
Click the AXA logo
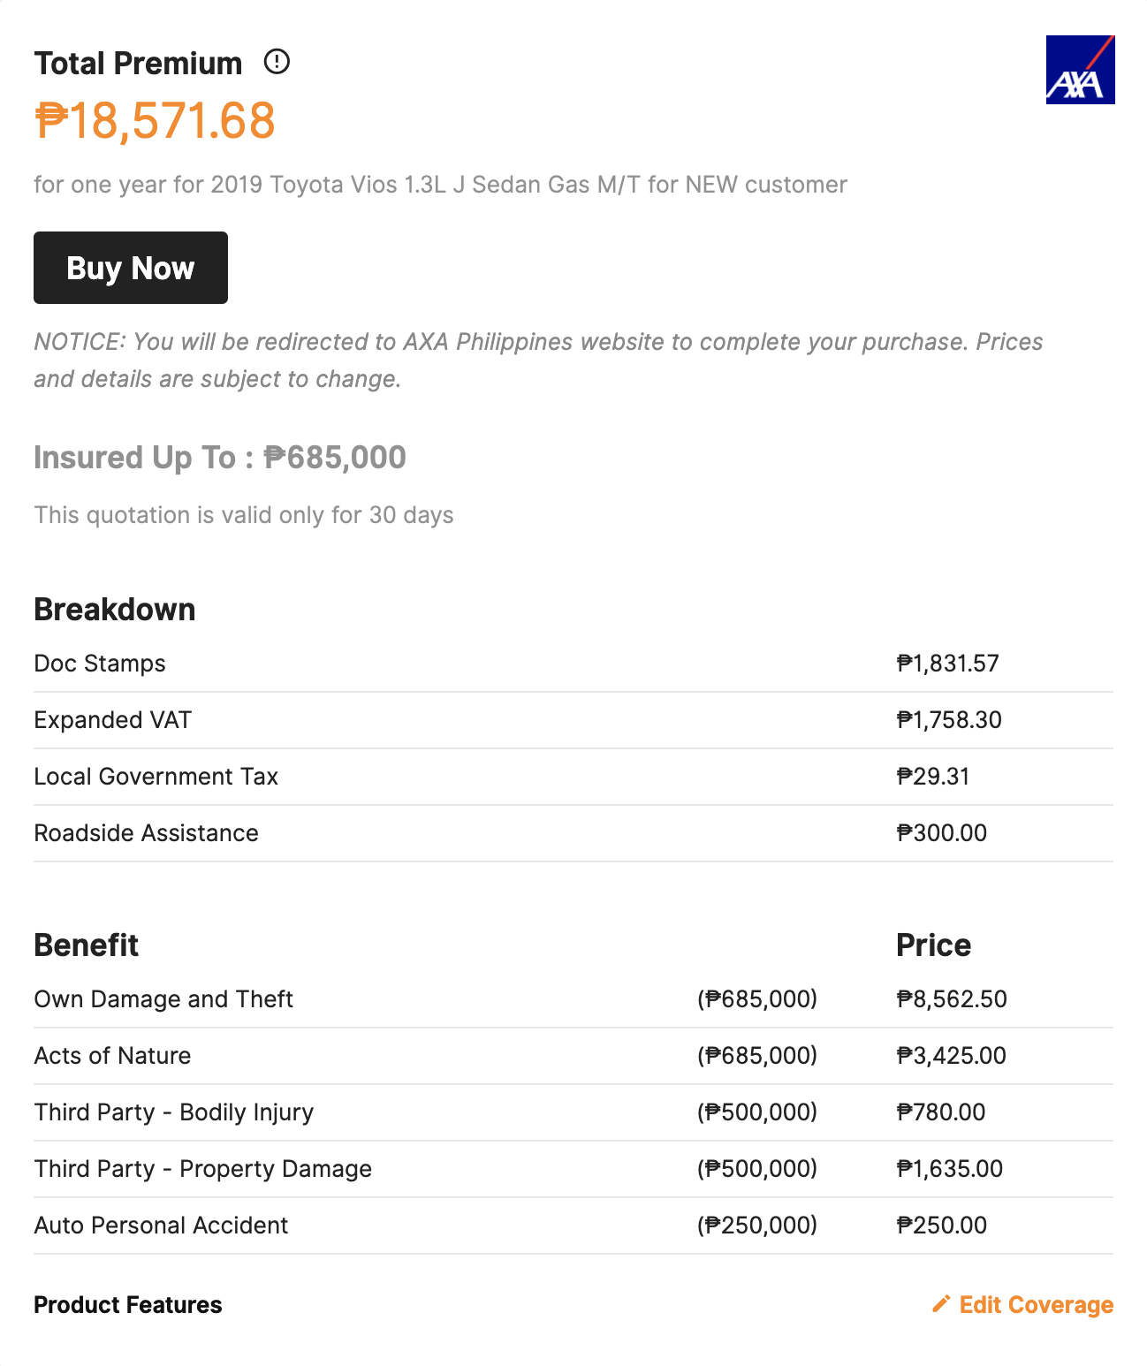(1080, 70)
